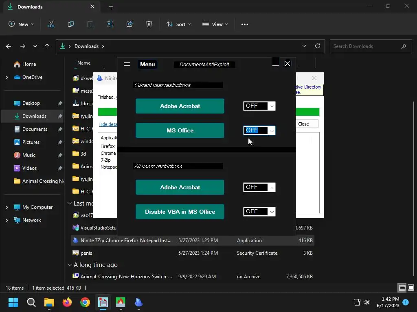Open Desktop in the sidebar
The width and height of the screenshot is (417, 312).
click(31, 103)
